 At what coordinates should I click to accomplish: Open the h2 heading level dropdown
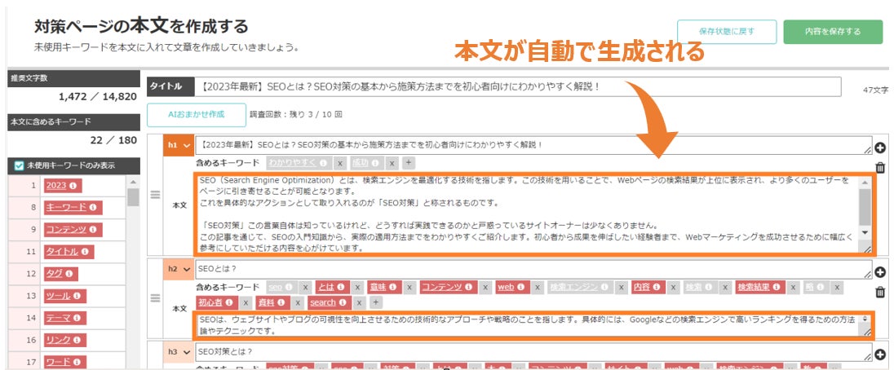[x=179, y=268]
